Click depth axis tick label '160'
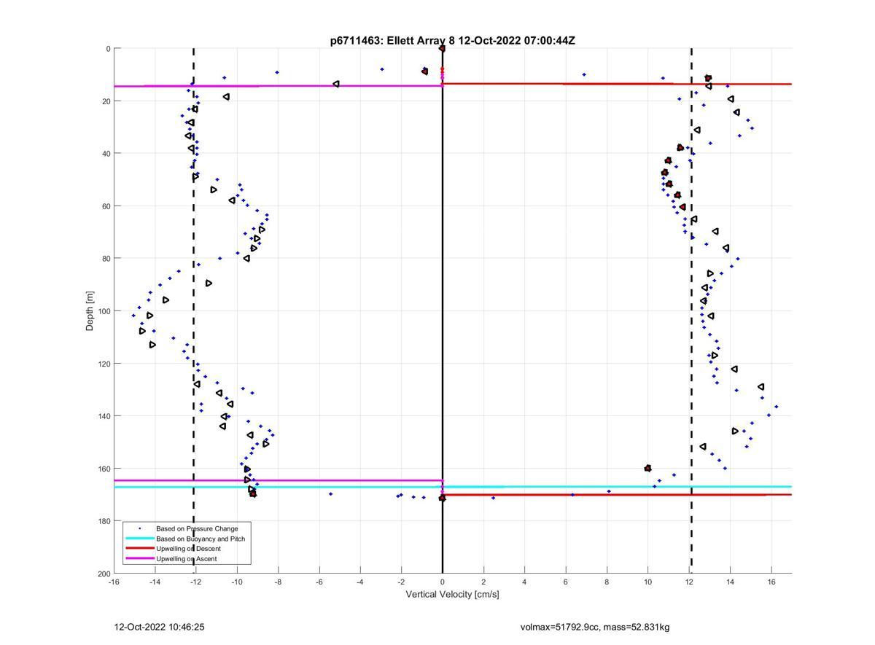The image size is (875, 645). [104, 469]
